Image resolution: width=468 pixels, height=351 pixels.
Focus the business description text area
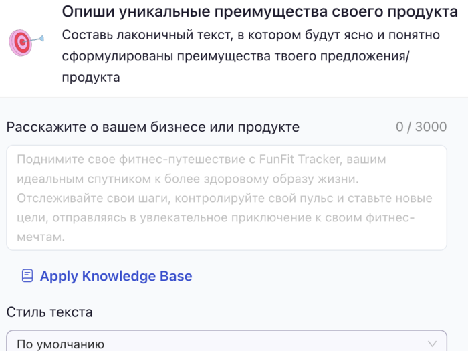[x=226, y=198]
